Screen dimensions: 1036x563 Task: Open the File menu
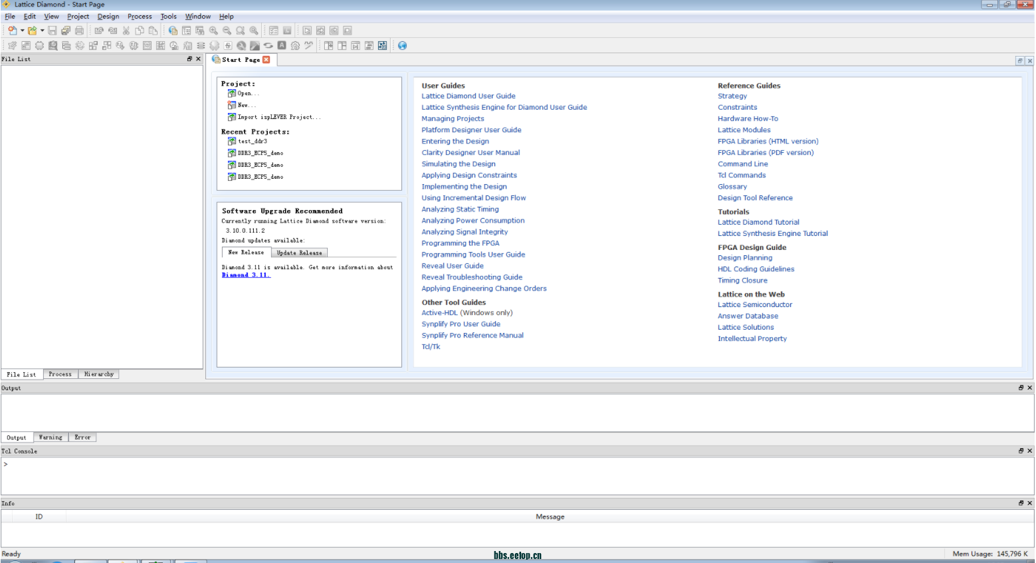click(10, 17)
